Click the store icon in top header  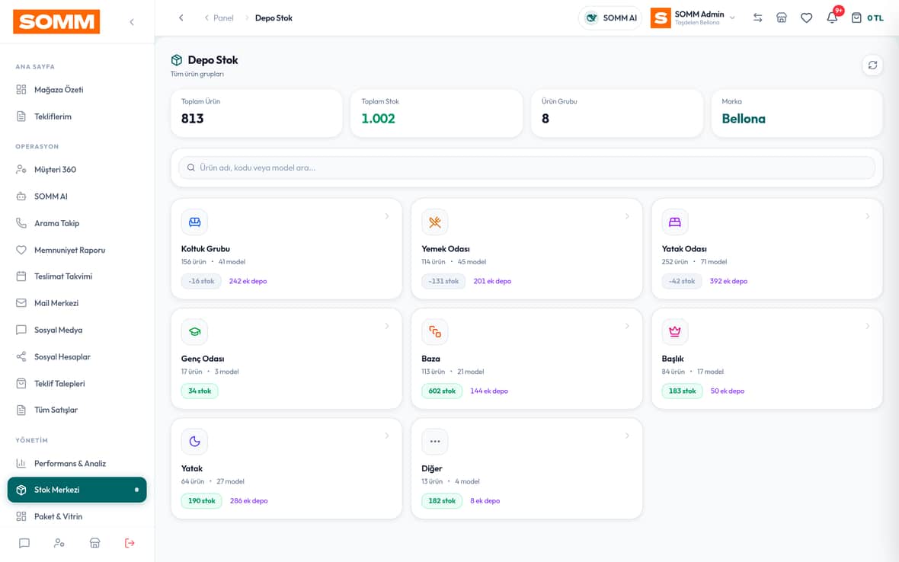[x=782, y=18]
